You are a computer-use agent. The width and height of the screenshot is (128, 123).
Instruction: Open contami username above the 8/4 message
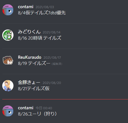tap(26, 7)
